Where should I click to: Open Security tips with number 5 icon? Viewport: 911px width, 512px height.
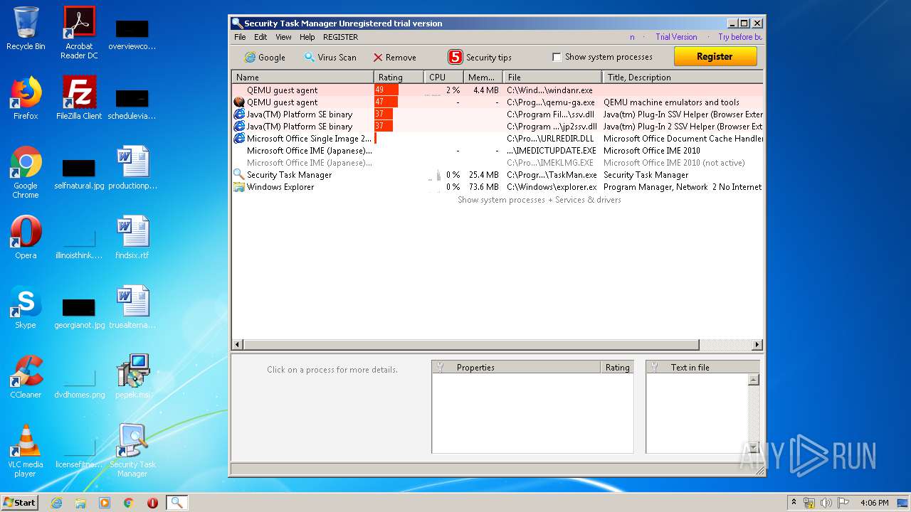tap(480, 58)
